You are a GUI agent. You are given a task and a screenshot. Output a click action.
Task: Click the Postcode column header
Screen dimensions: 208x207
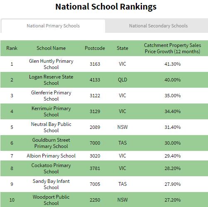[x=95, y=48]
